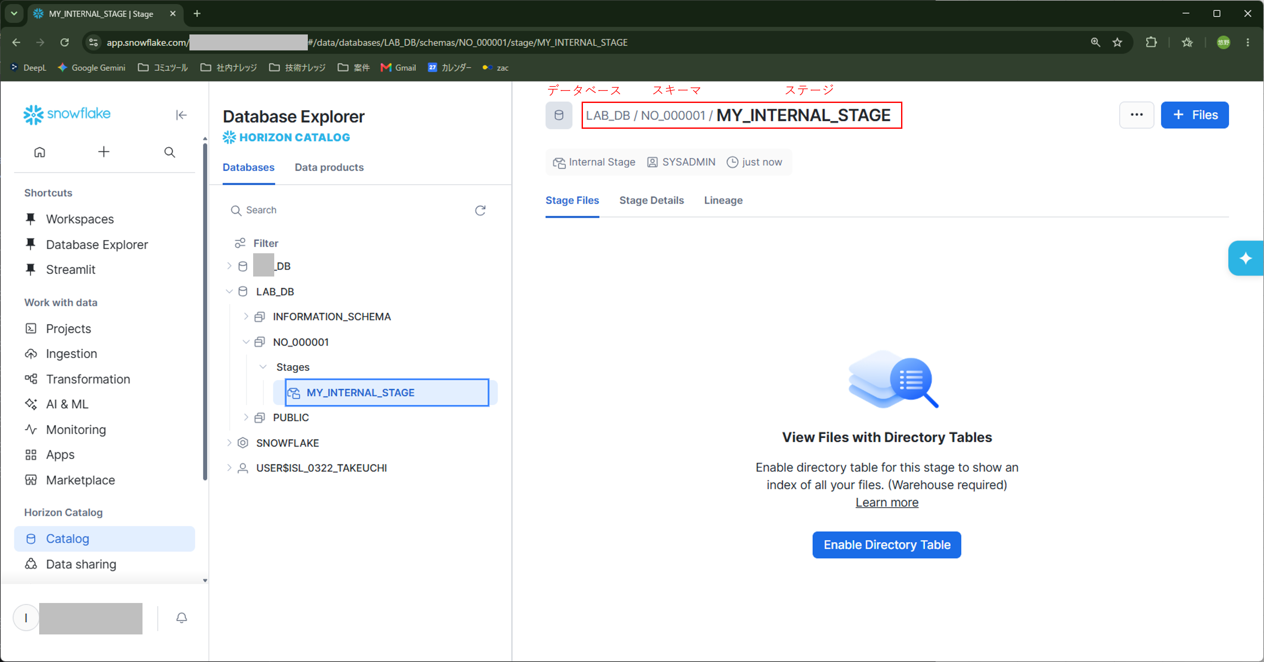Close the MY_INTERNAL_STAGE browser tab

click(x=173, y=14)
